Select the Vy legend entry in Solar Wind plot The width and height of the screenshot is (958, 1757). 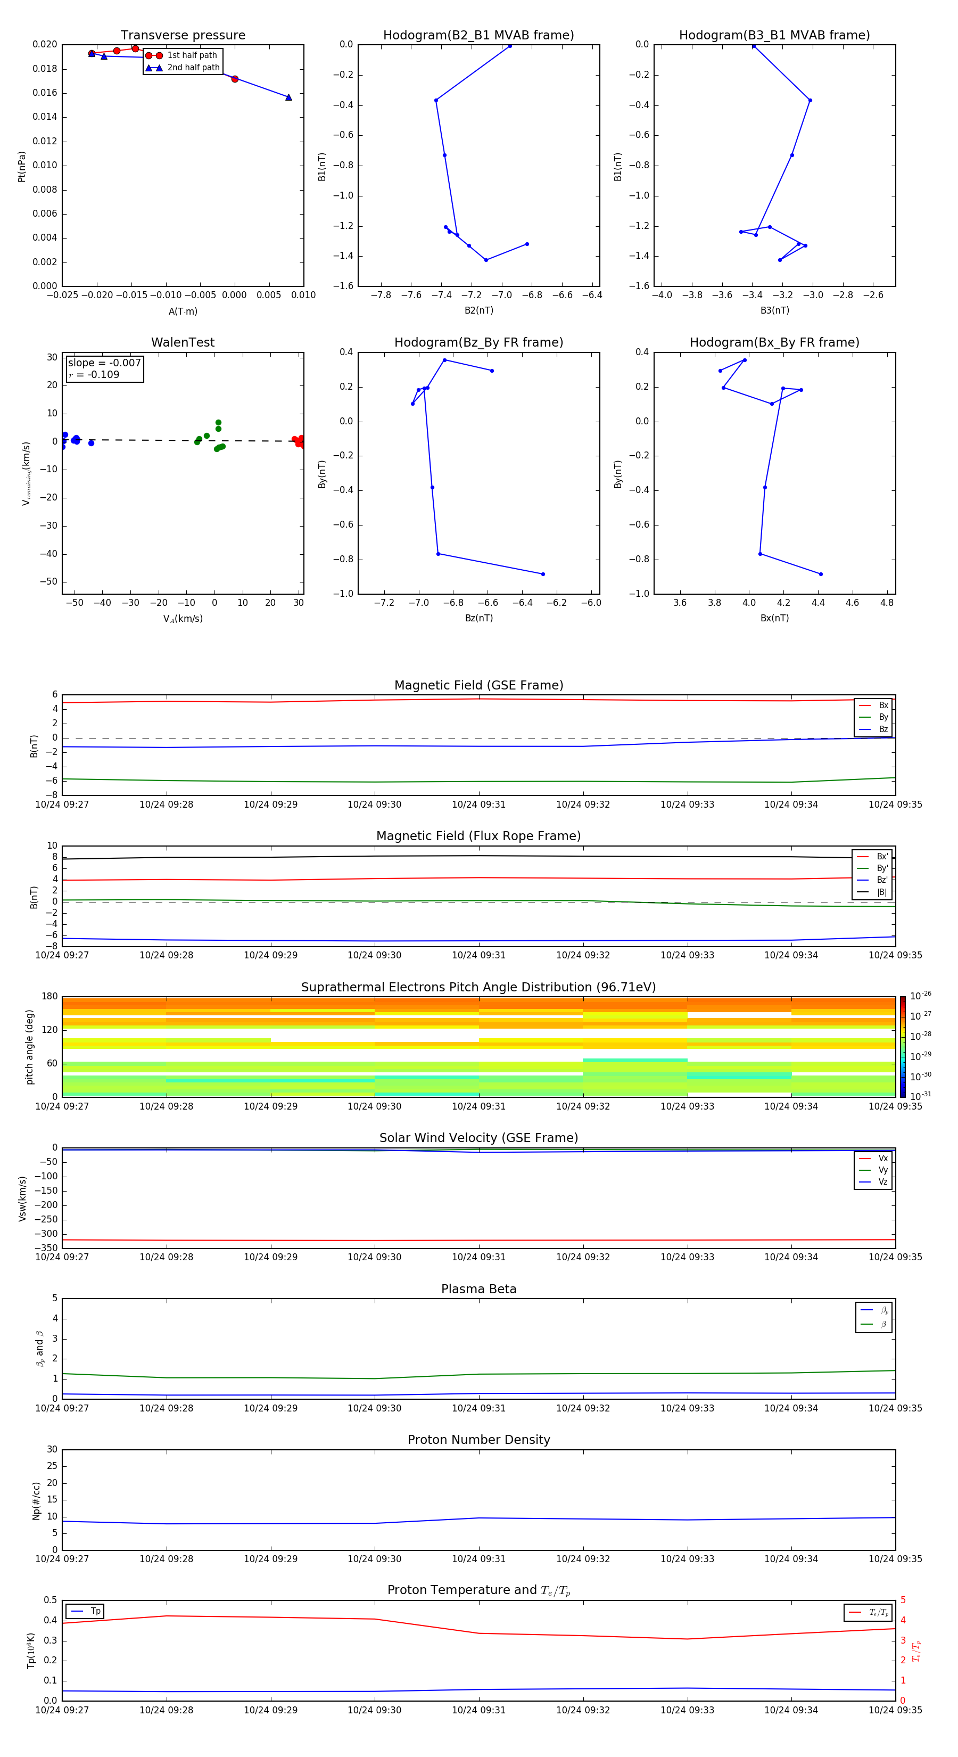(x=873, y=1170)
